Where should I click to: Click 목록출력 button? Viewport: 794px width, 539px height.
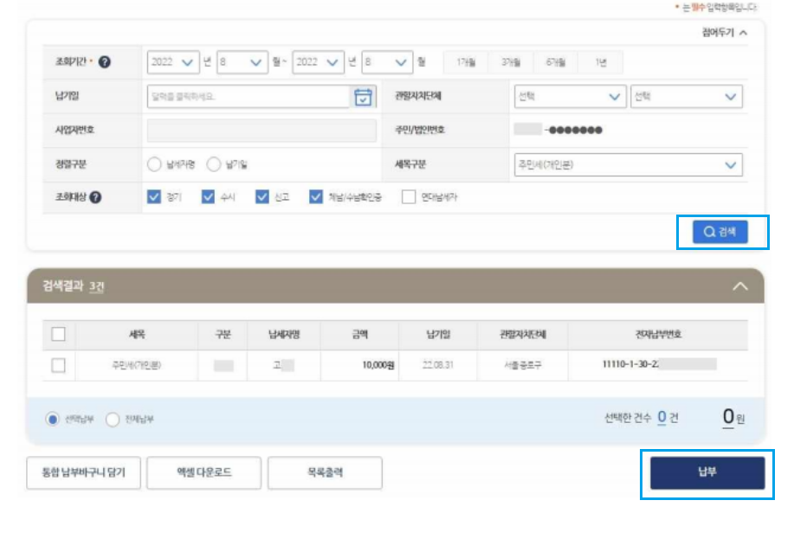pos(325,472)
